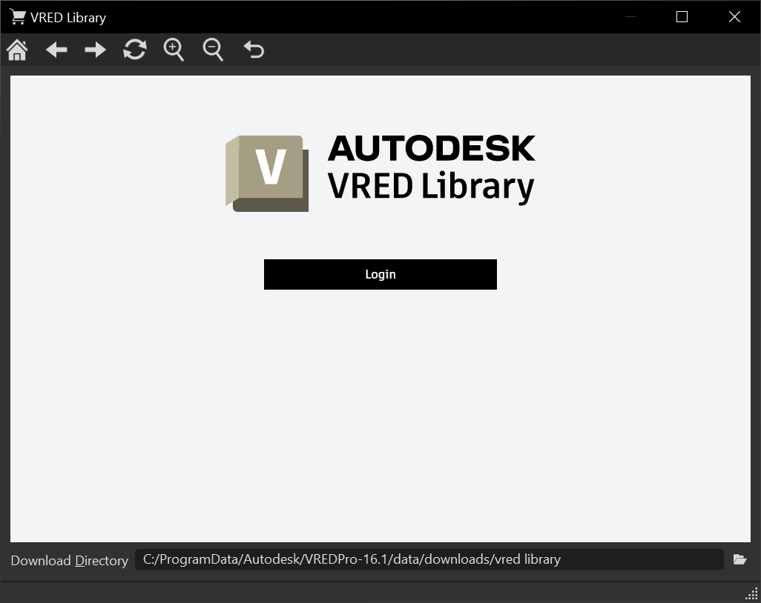Screen dimensions: 761x603
Task: Maximize the VRED Library window
Action: [682, 16]
